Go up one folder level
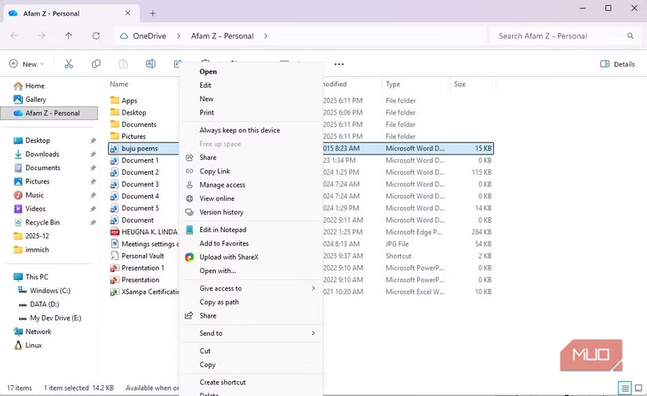 pos(69,36)
